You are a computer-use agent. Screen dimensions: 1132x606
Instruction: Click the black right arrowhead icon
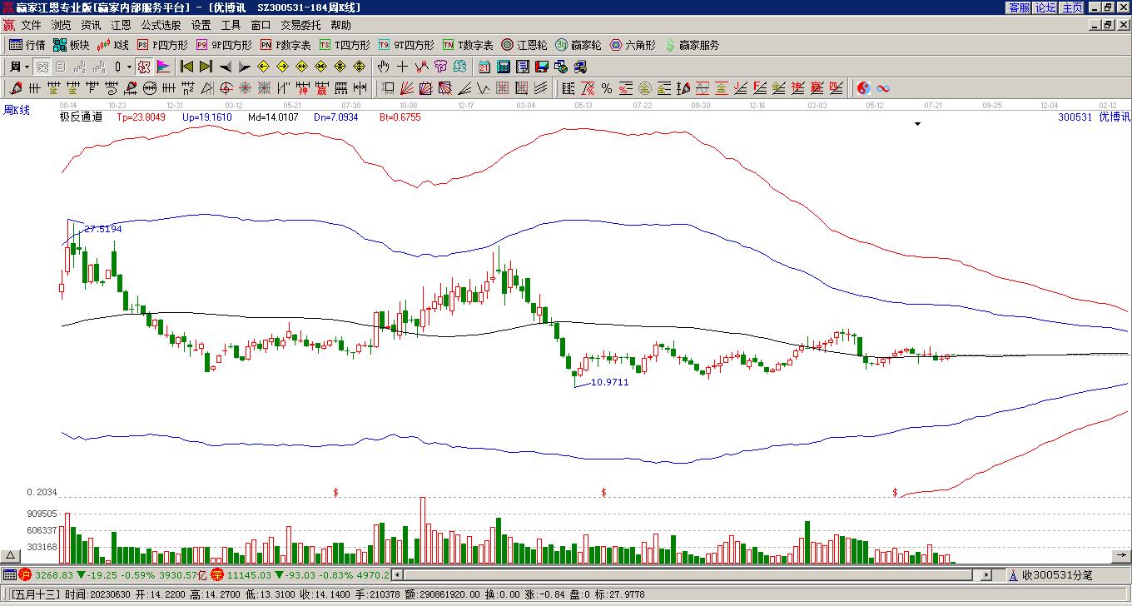click(x=245, y=67)
